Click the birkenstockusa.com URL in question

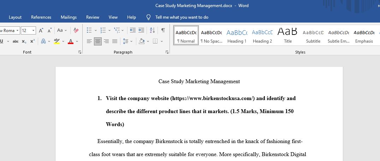click(213, 98)
